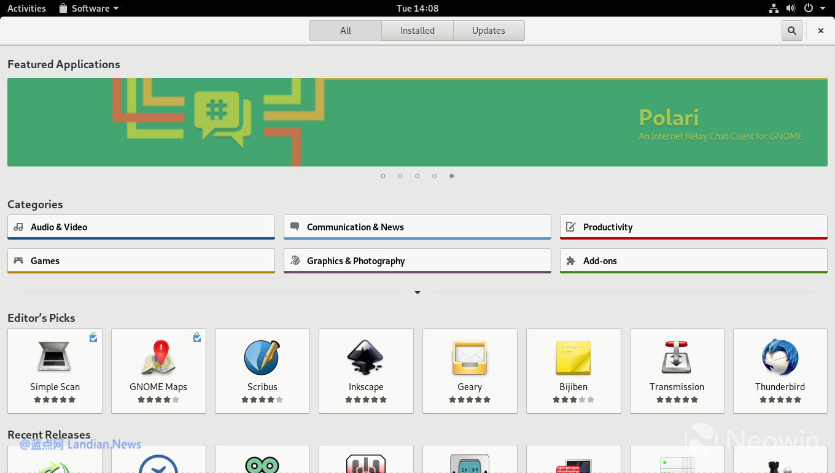Click star rating under Simple Scan
835x473 pixels.
55,399
